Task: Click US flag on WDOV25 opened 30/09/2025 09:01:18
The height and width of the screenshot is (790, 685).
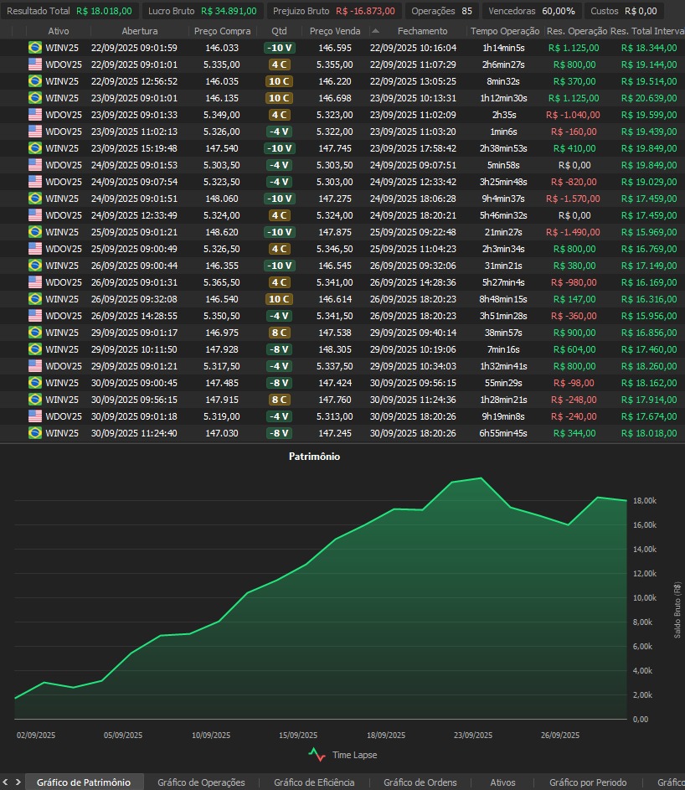Action: [34, 416]
